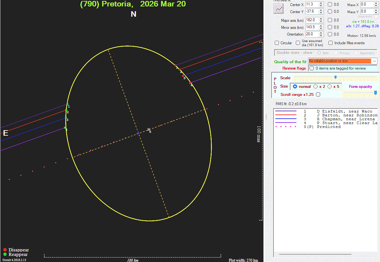Click the Mass X spinner arrows
This screenshot has height=262, width=380.
376,4
